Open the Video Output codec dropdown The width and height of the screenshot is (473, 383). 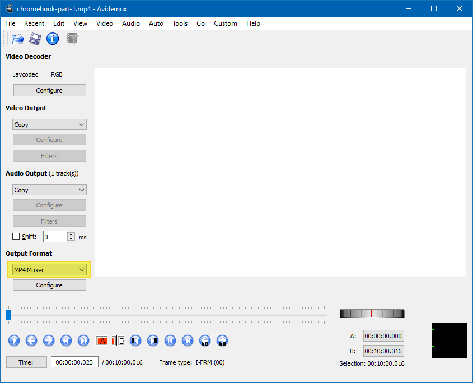point(49,125)
